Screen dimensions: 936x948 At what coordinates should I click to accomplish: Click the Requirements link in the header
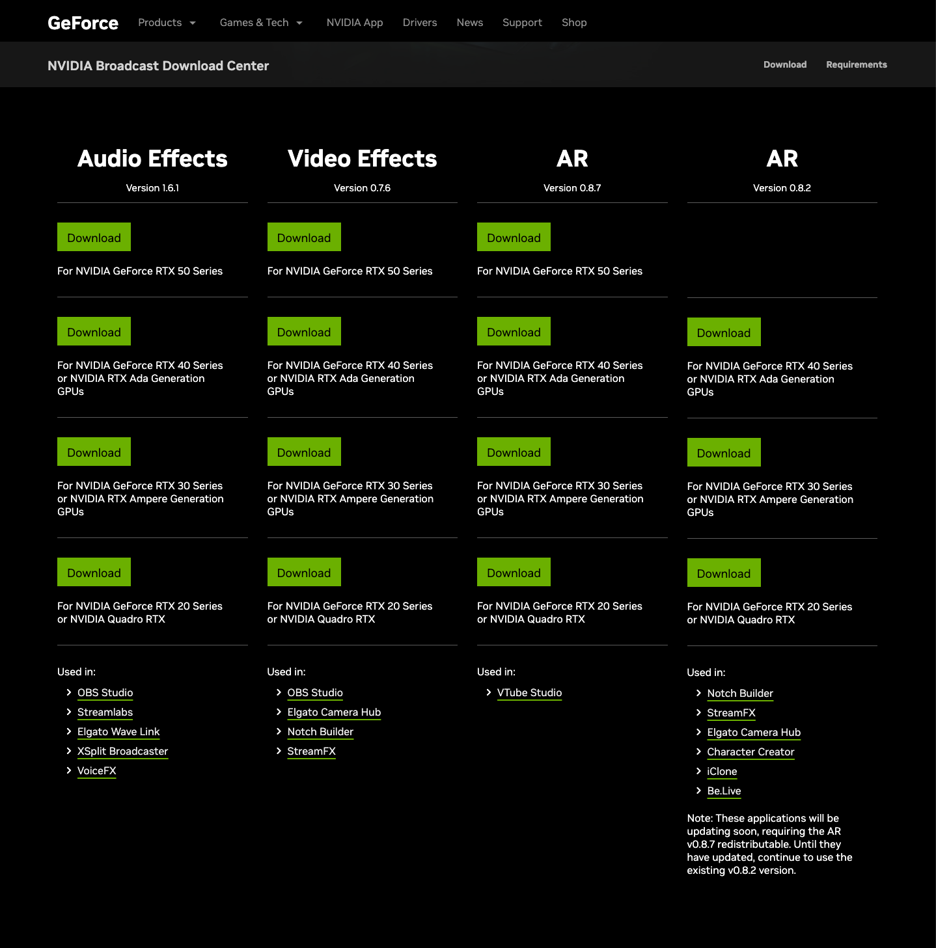(x=856, y=64)
